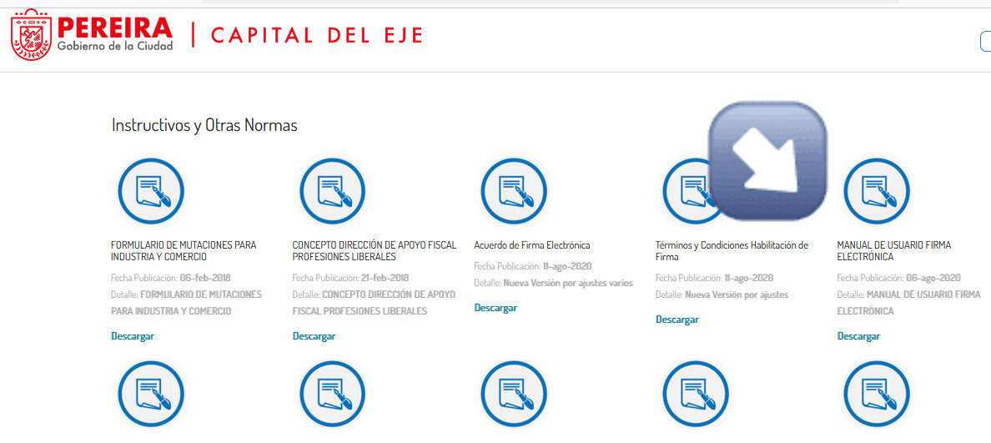Click the Acuerdo de Firma Electrónica title
Viewport: 991px width, 443px height.
[x=532, y=245]
